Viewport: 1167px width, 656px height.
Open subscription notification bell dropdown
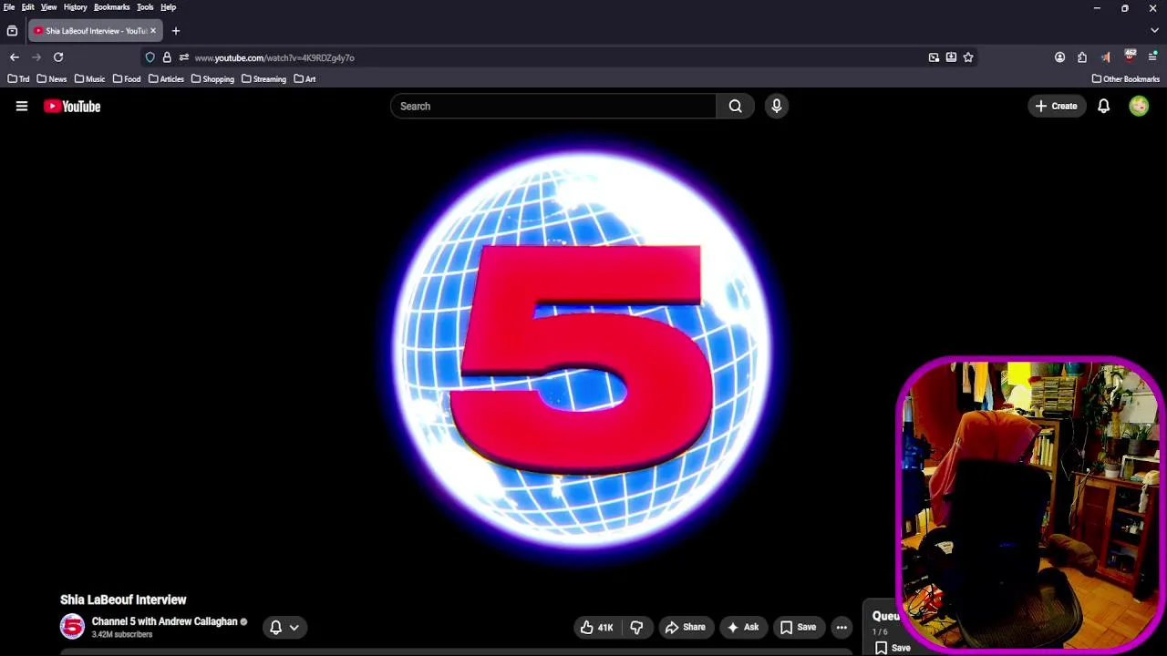[284, 627]
